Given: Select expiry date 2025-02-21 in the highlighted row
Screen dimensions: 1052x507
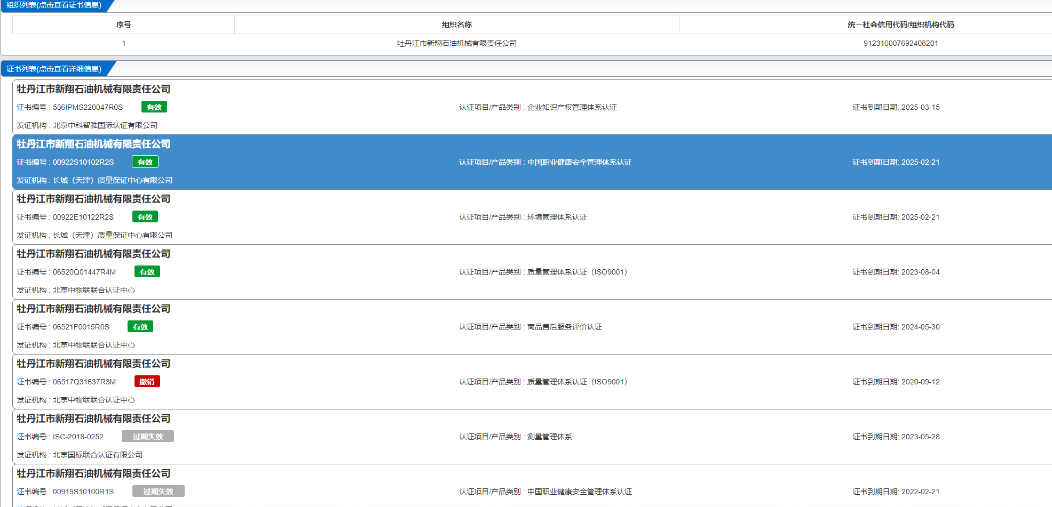Looking at the screenshot, I should point(920,162).
